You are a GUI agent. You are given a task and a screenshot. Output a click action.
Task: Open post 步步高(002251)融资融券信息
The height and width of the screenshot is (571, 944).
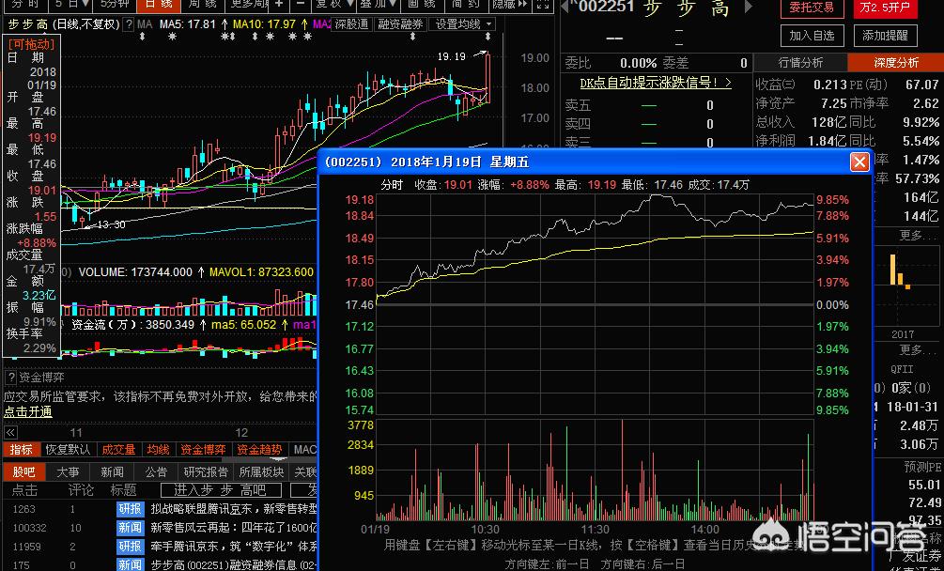[x=234, y=564]
